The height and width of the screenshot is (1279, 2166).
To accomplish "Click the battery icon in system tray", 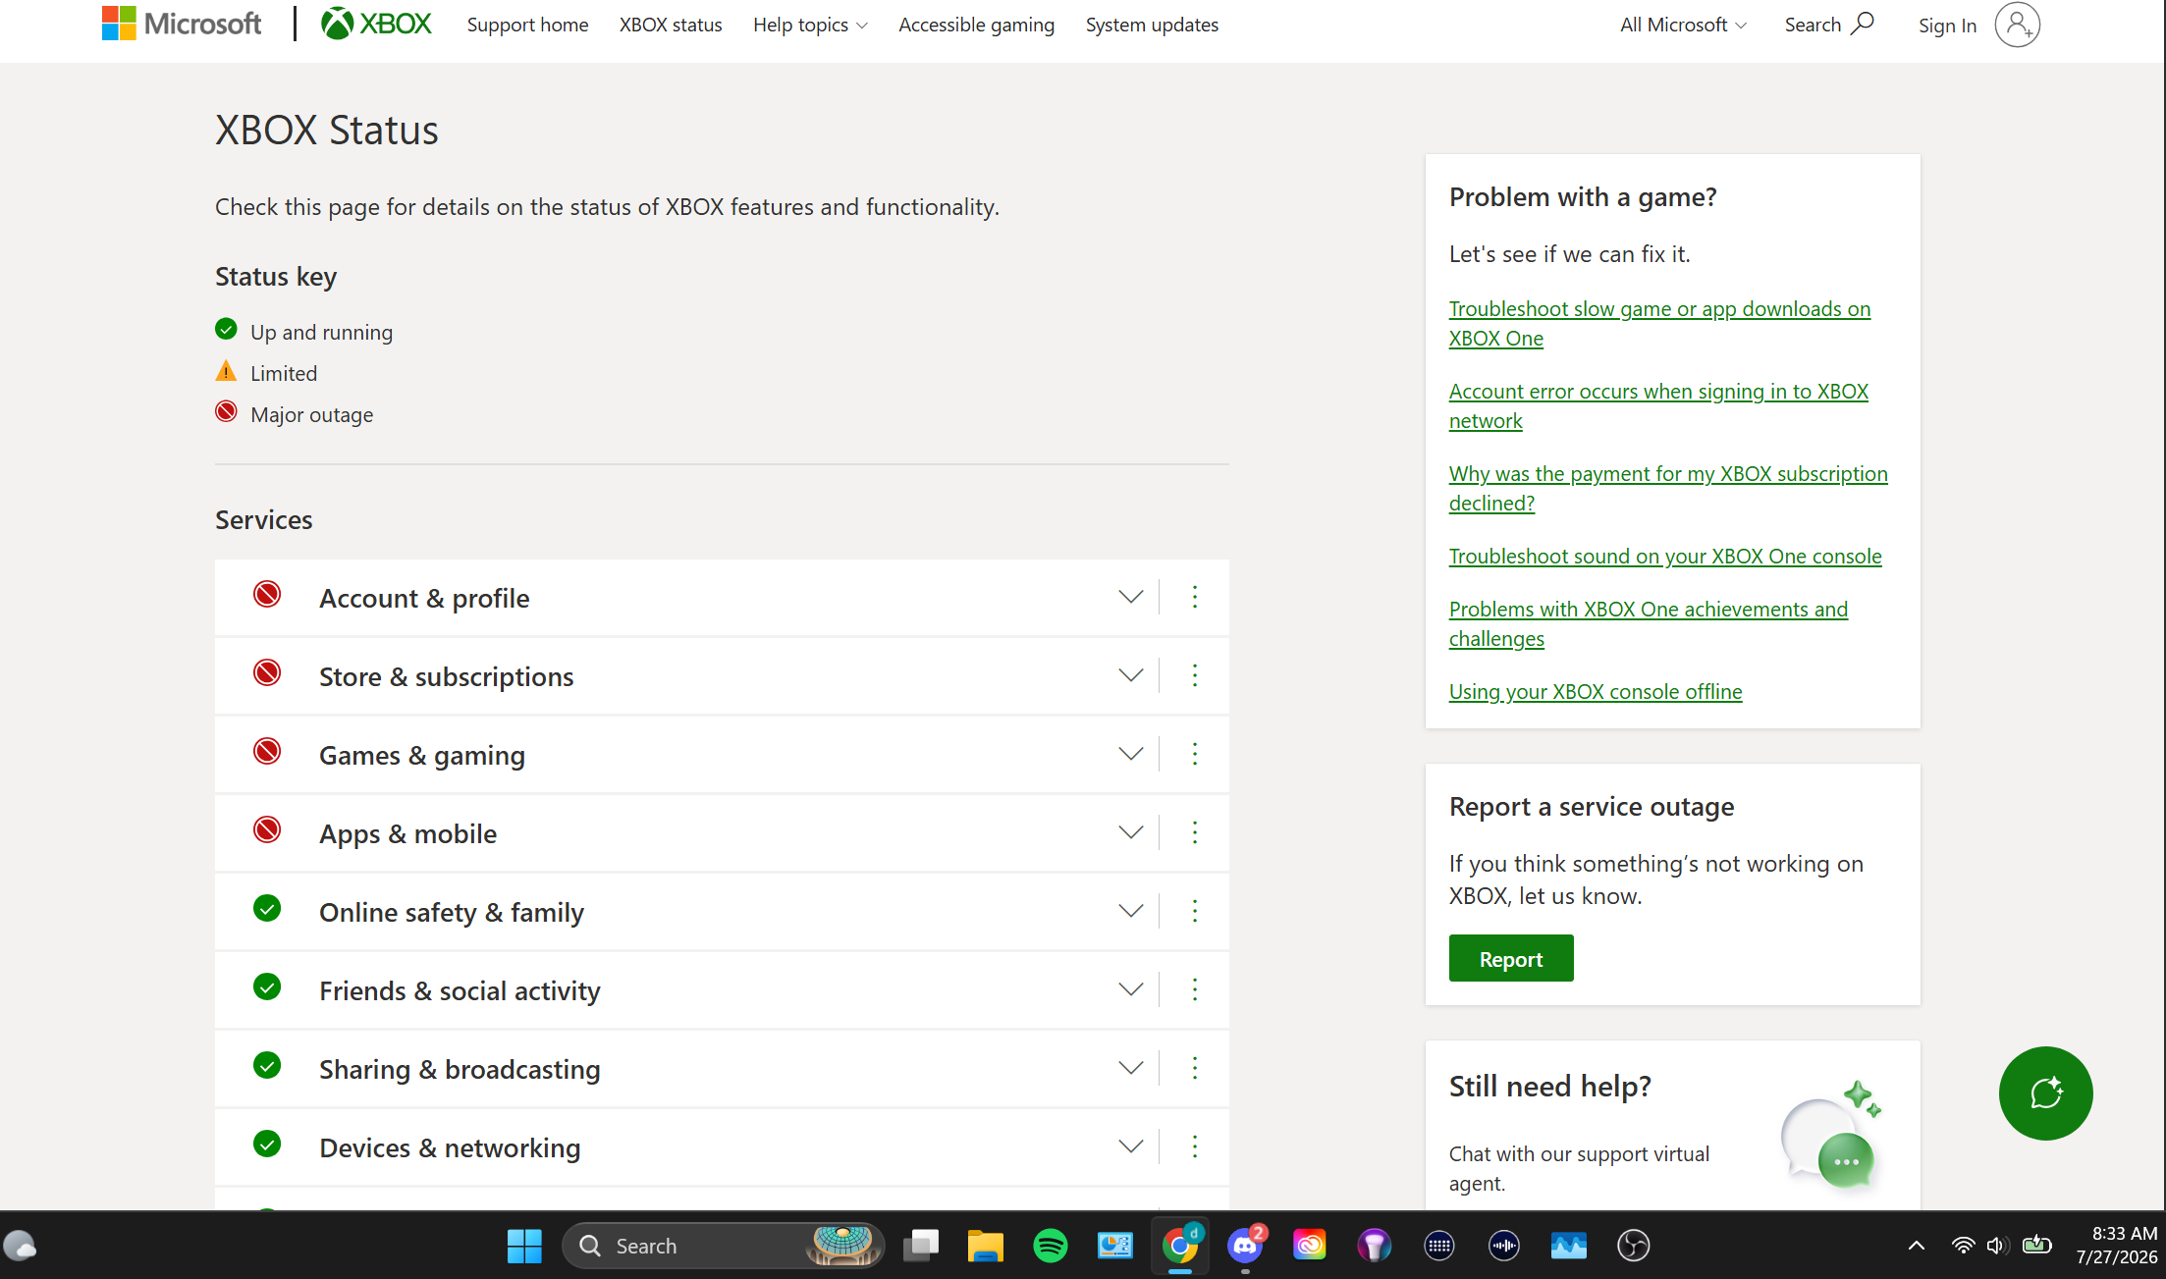I will (2036, 1245).
